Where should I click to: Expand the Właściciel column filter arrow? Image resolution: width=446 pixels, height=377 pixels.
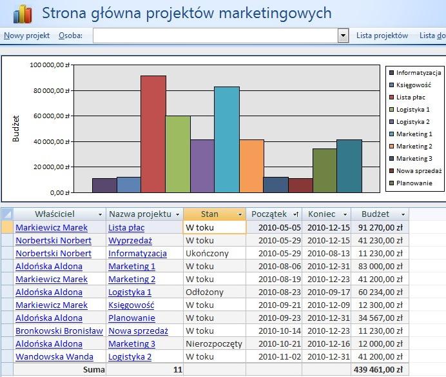(x=100, y=214)
